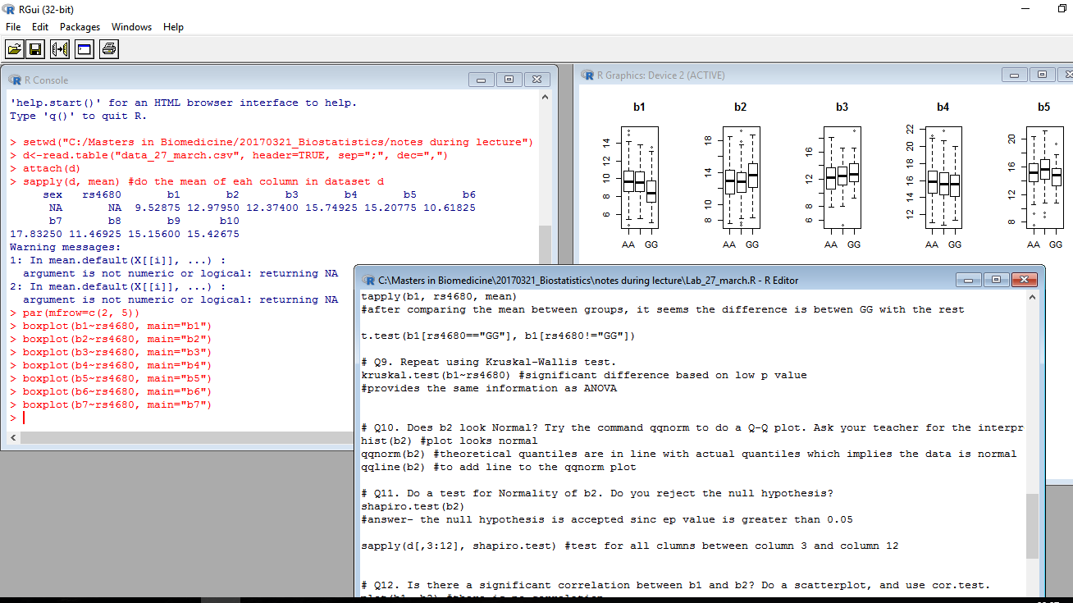
Task: Click the R logo icon in R Editor title bar
Action: click(369, 280)
